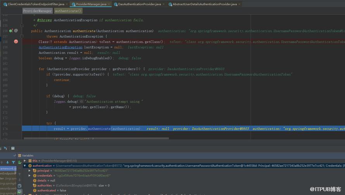Toggle the breakpoint on line 158
The image size is (345, 195).
(x=16, y=41)
